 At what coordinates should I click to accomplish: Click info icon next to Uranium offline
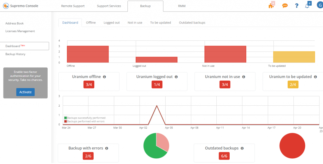click(x=104, y=77)
